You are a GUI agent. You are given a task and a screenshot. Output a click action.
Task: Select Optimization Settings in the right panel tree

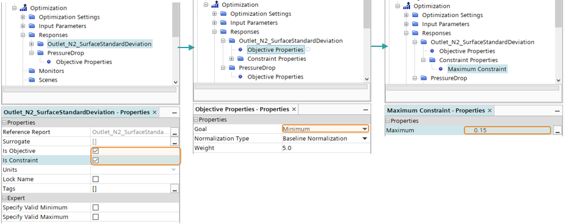[452, 15]
